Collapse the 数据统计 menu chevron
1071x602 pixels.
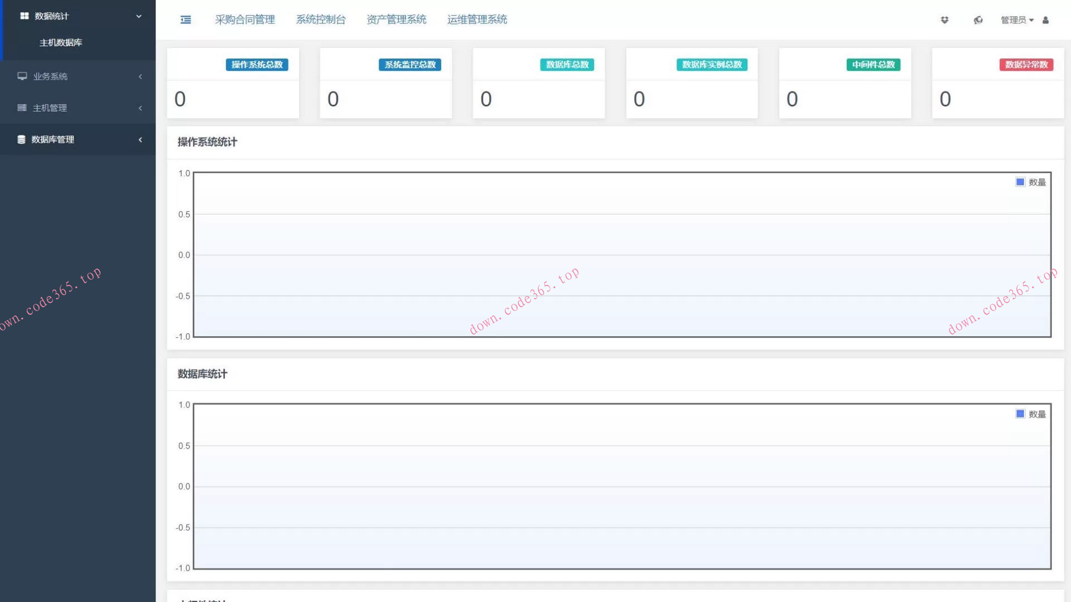(139, 16)
